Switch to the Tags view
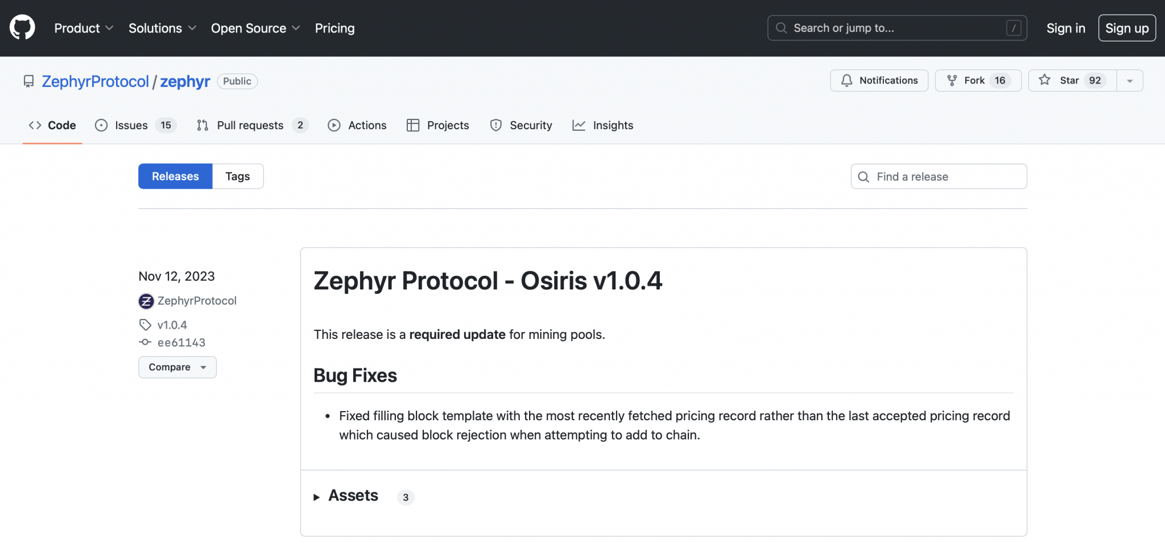This screenshot has height=555, width=1165. (238, 176)
